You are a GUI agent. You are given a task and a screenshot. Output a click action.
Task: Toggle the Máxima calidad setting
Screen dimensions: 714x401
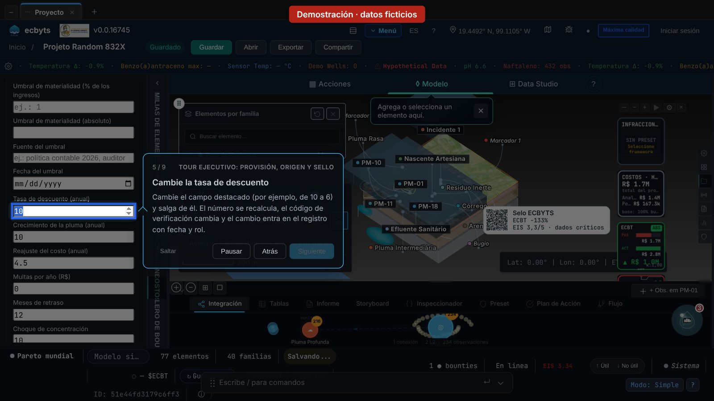tap(623, 30)
